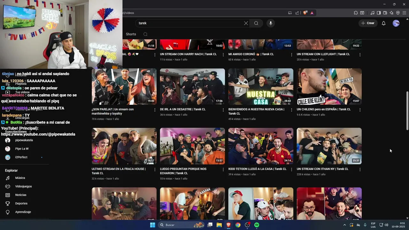Open options for 'DE IRL A UN DESASTRE' video
The image size is (409, 230).
(x=223, y=110)
